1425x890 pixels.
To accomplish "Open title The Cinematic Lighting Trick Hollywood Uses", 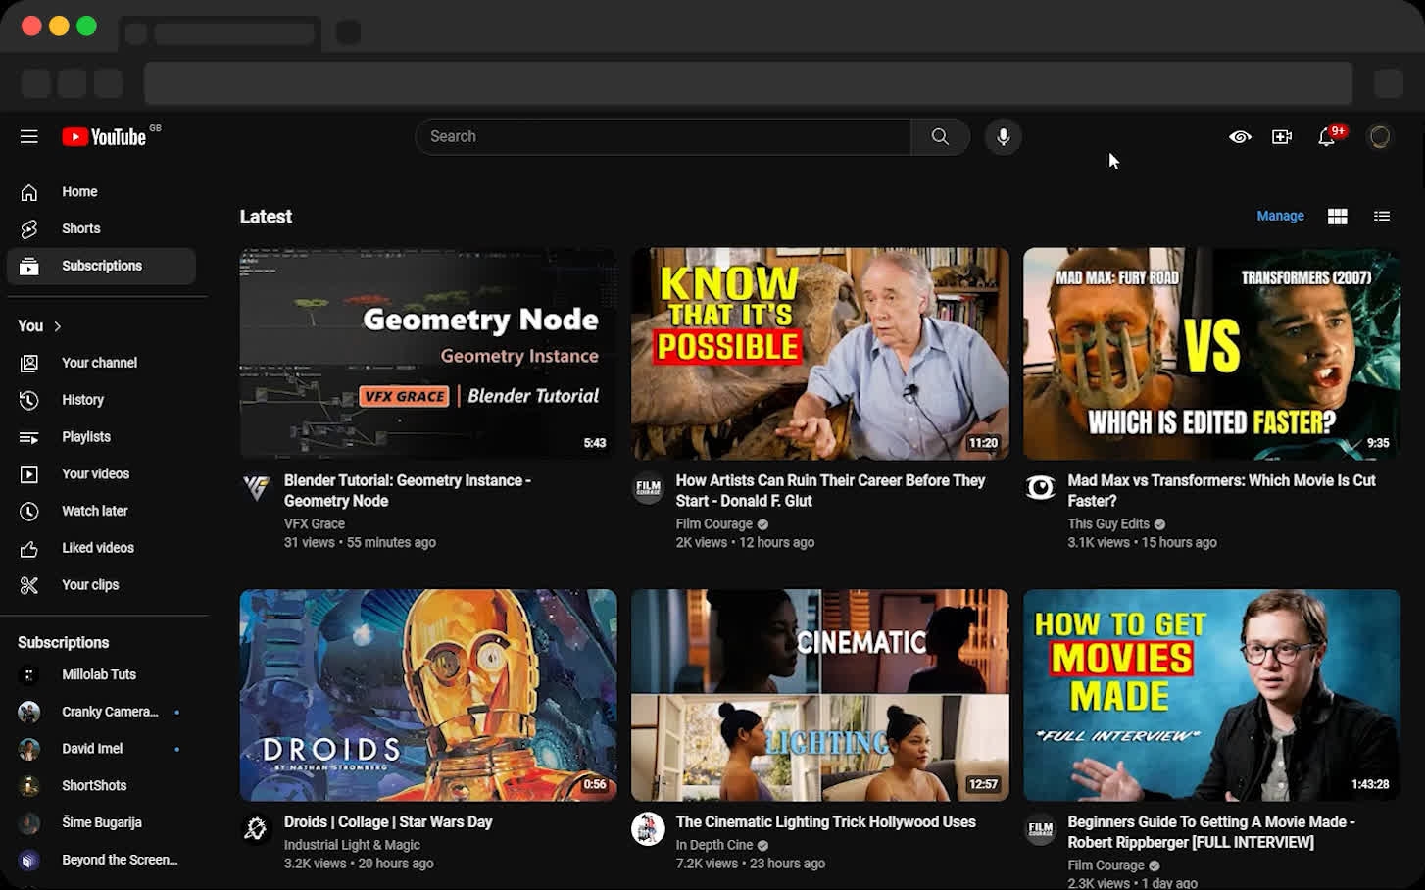I will (x=825, y=822).
